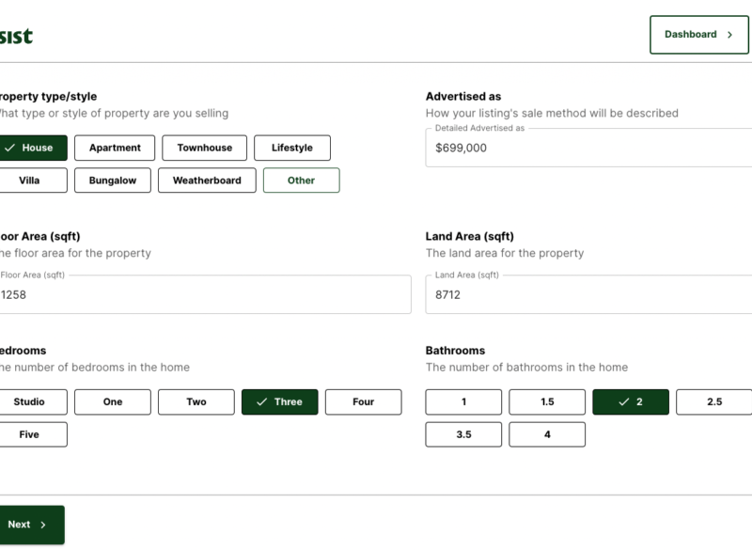
Task: Choose 1.5 bathrooms
Action: click(x=547, y=402)
